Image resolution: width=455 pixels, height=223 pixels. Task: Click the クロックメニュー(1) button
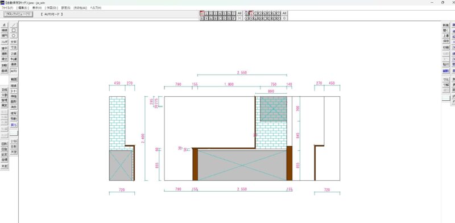pos(18,14)
